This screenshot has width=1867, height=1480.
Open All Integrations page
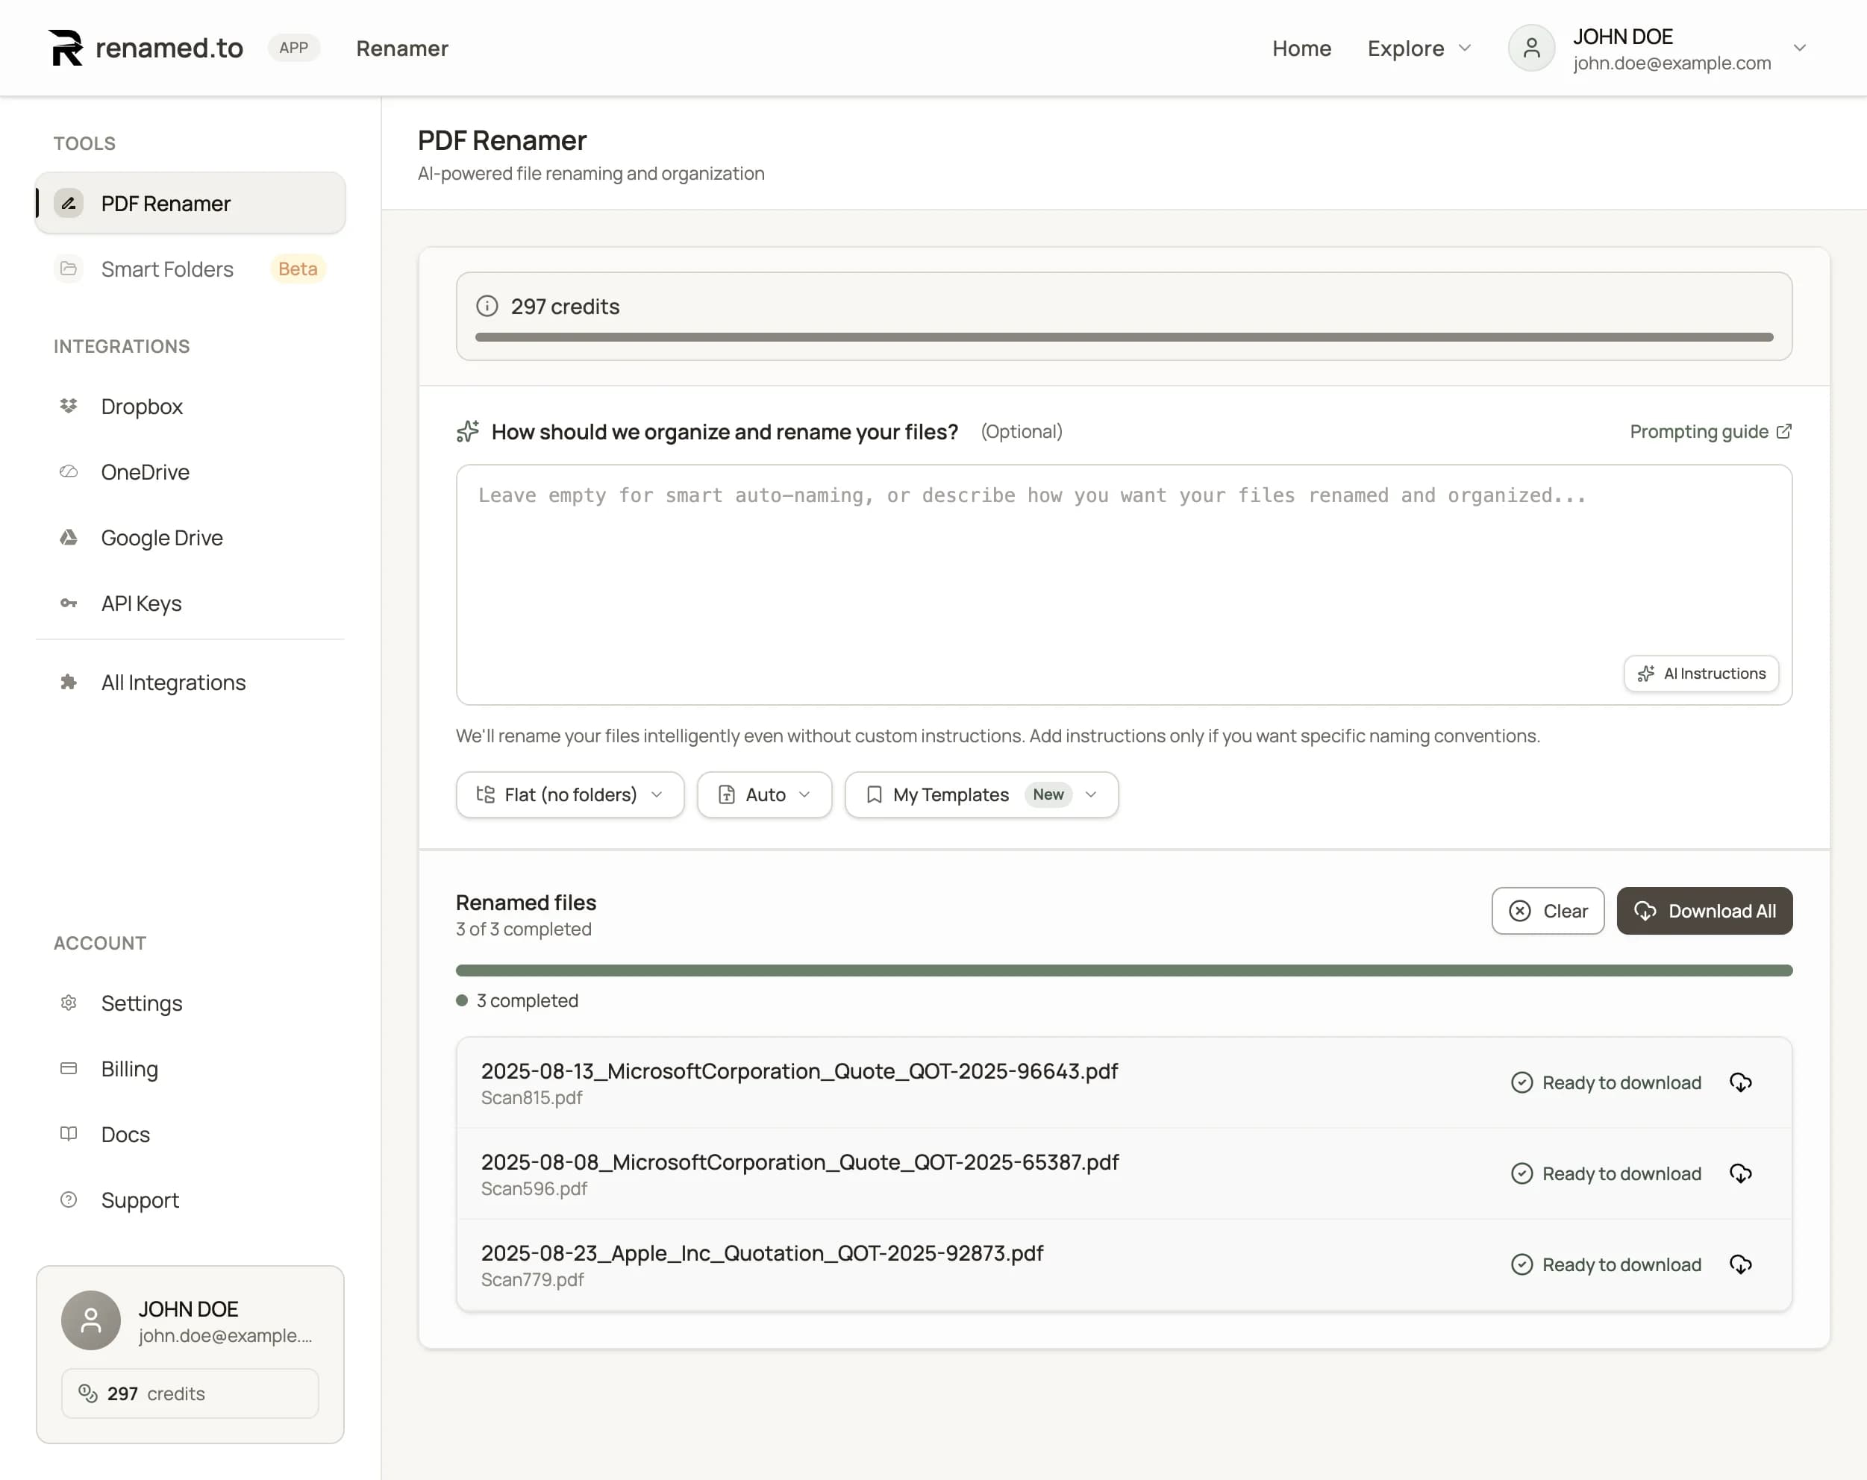172,683
